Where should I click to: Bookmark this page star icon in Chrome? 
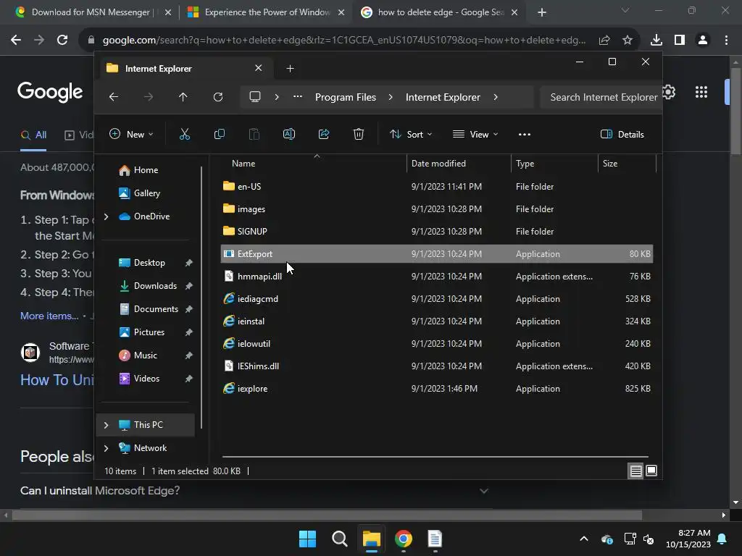[x=628, y=41]
